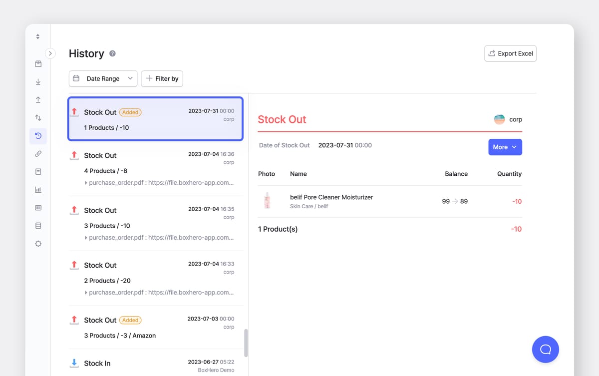Select the History clock icon in sidebar
Viewport: 599px width, 376px height.
(38, 136)
